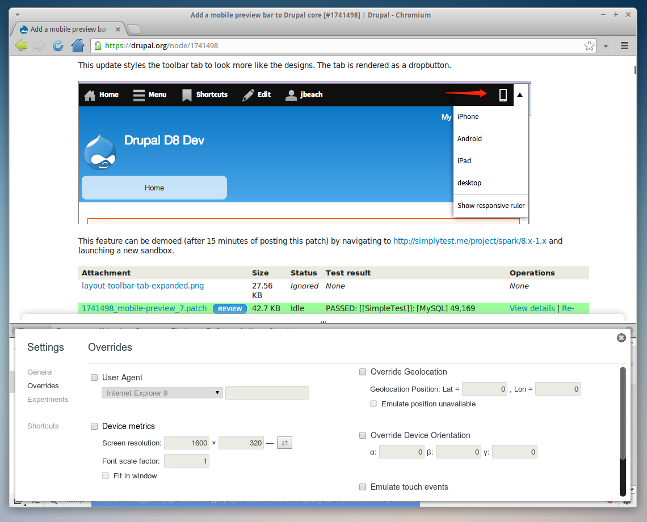This screenshot has height=522, width=647.
Task: Click the Re- test link
Action: click(x=568, y=308)
